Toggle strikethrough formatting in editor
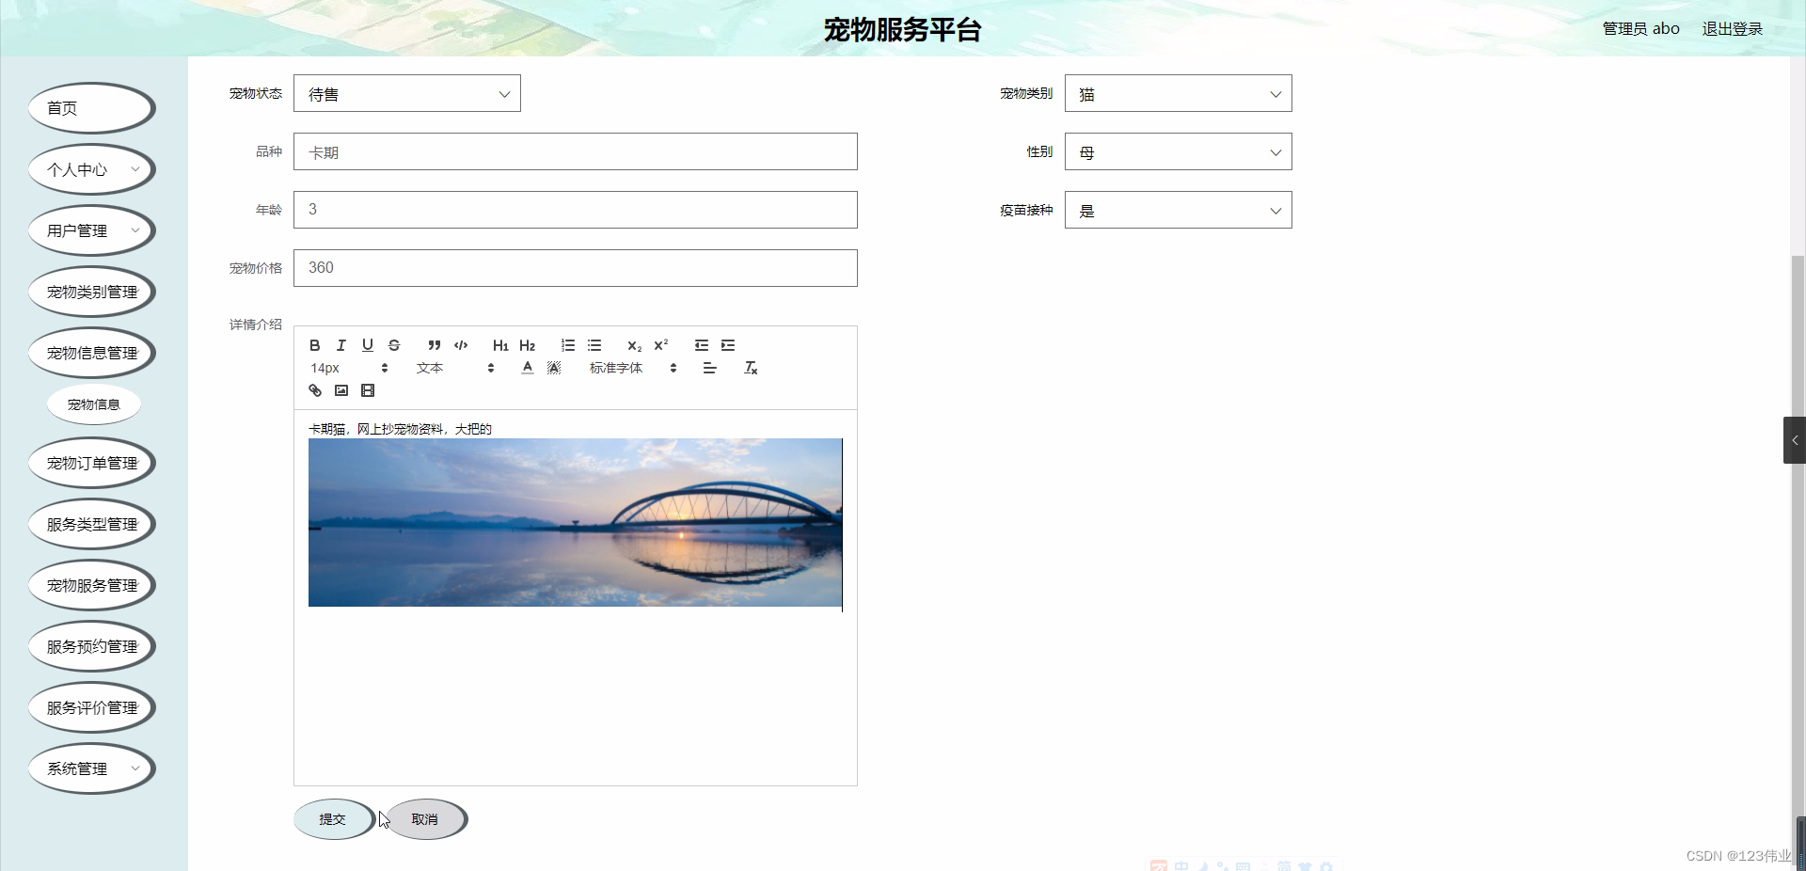 [394, 345]
